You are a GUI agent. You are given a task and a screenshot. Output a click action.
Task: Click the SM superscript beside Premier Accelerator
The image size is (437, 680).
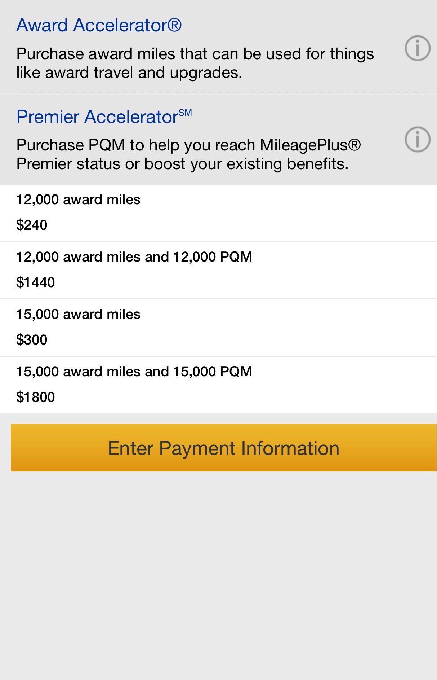coord(185,113)
